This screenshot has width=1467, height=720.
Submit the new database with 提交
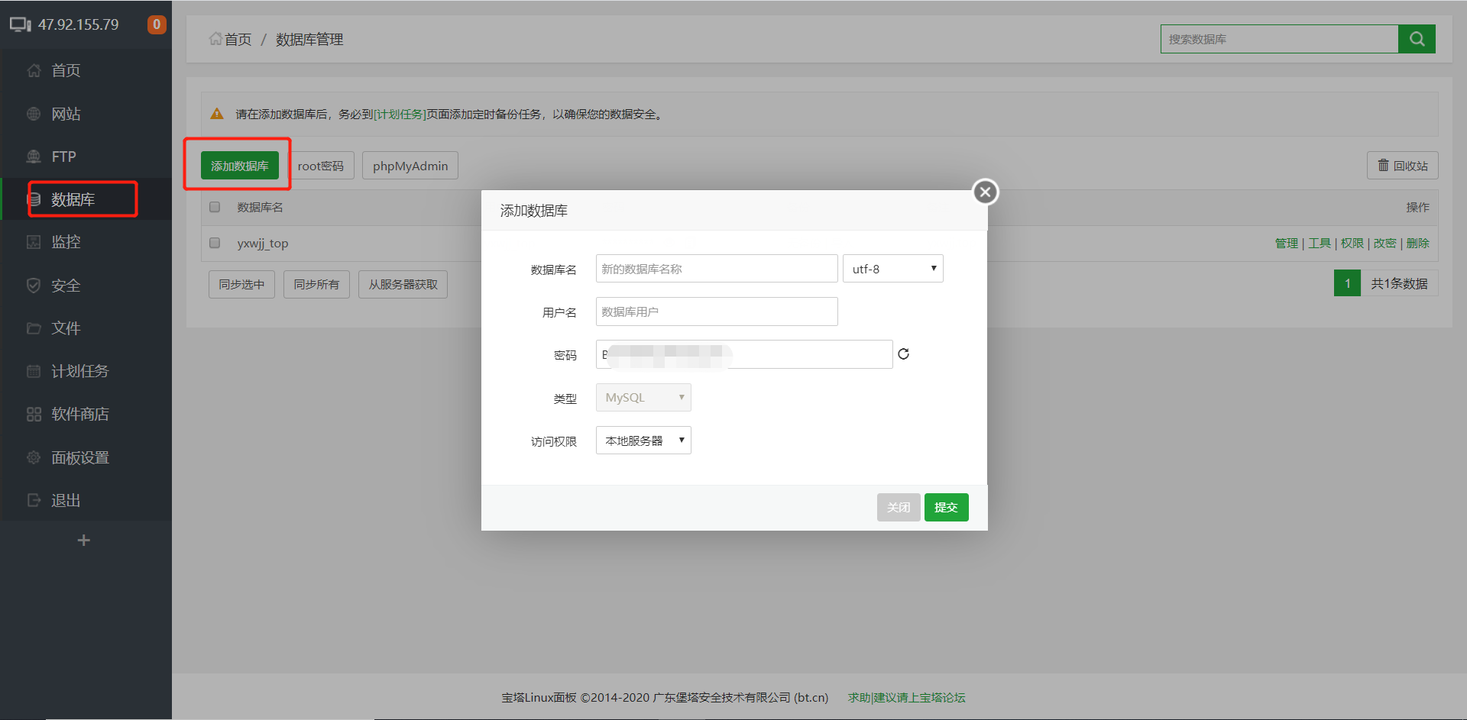[946, 507]
